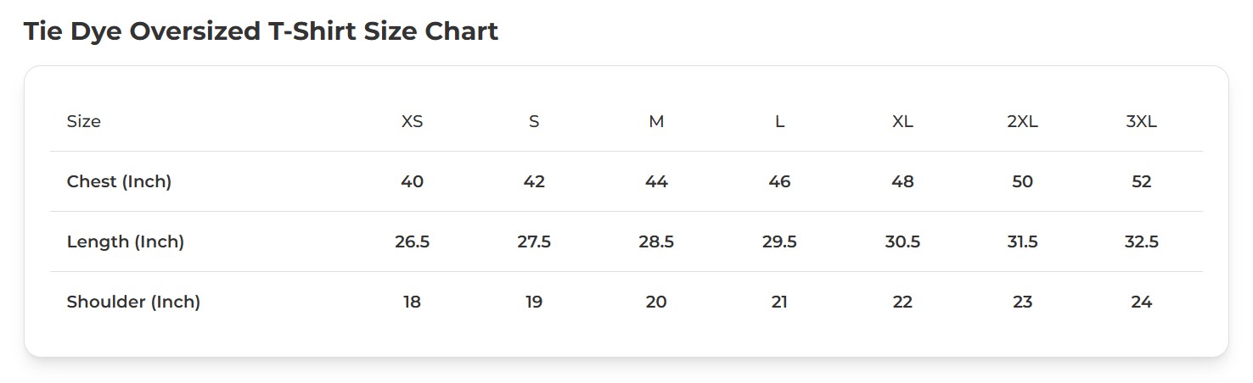Select the L size column header
This screenshot has width=1253, height=383.
point(779,121)
